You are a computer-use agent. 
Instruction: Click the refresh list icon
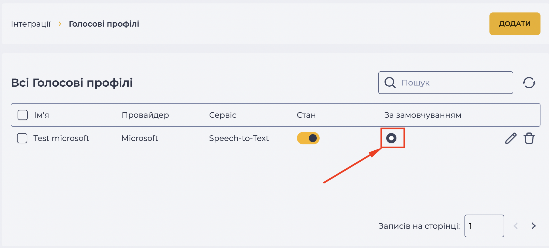[529, 83]
